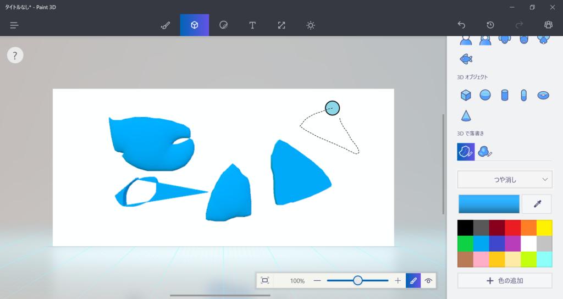This screenshot has height=299, width=563.
Task: Select the cube 3D object
Action: (466, 95)
